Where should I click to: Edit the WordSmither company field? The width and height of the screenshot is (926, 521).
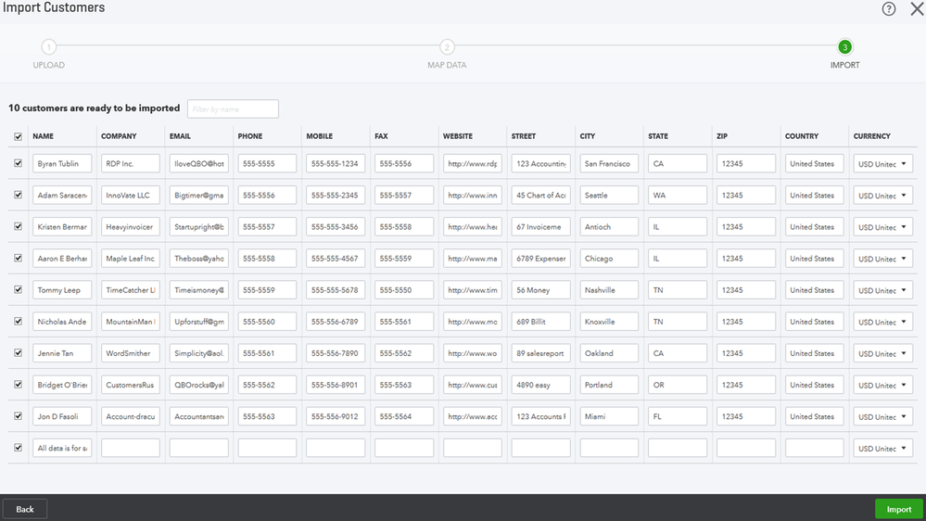tap(131, 353)
